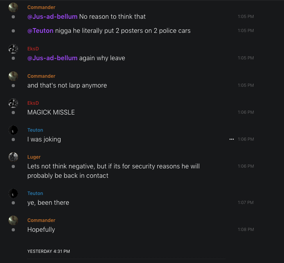Open the @Jus-ad-bellum mention before "again why leave"
The image size is (284, 263).
[x=52, y=58]
